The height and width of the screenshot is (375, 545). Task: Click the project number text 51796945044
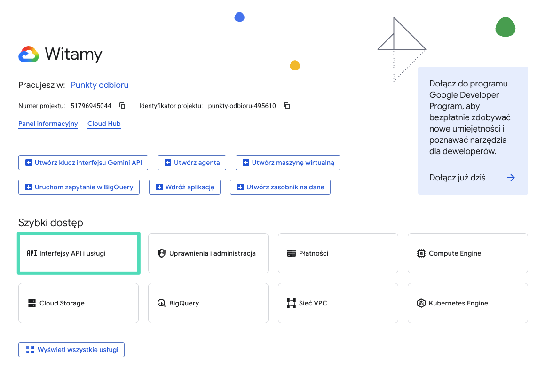click(x=91, y=106)
